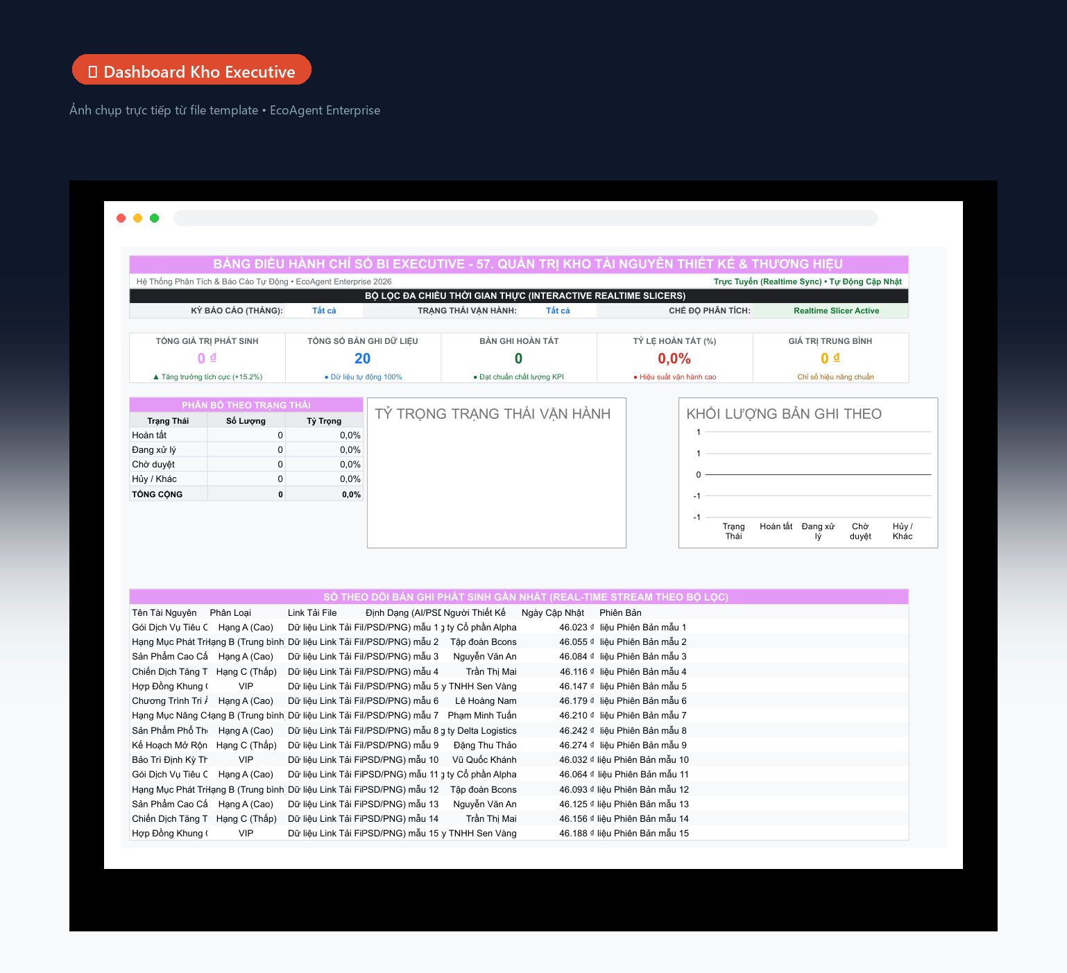Click the Trạng Thái column header
The width and height of the screenshot is (1067, 973).
168,421
